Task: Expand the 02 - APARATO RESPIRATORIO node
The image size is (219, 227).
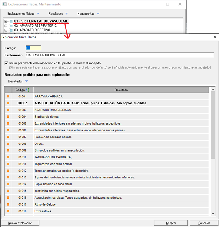Action: pyautogui.click(x=6, y=26)
